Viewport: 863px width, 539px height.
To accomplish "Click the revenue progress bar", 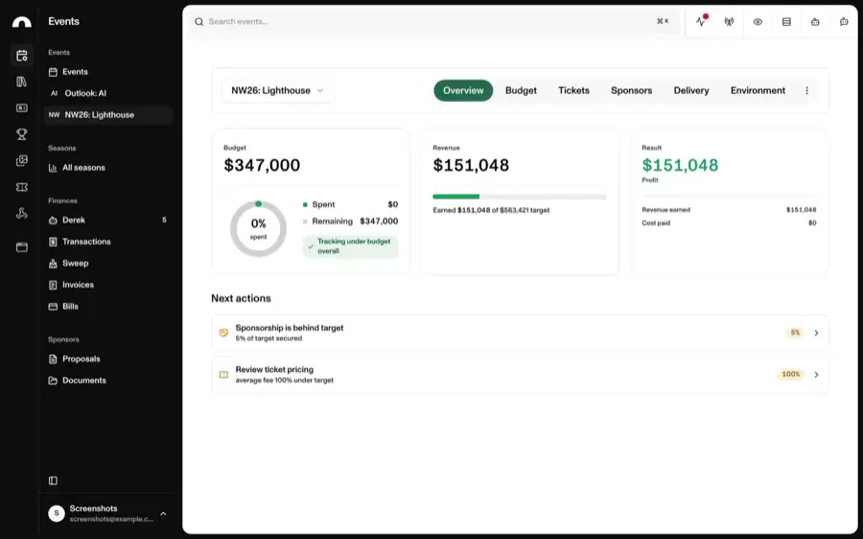I will 520,197.
